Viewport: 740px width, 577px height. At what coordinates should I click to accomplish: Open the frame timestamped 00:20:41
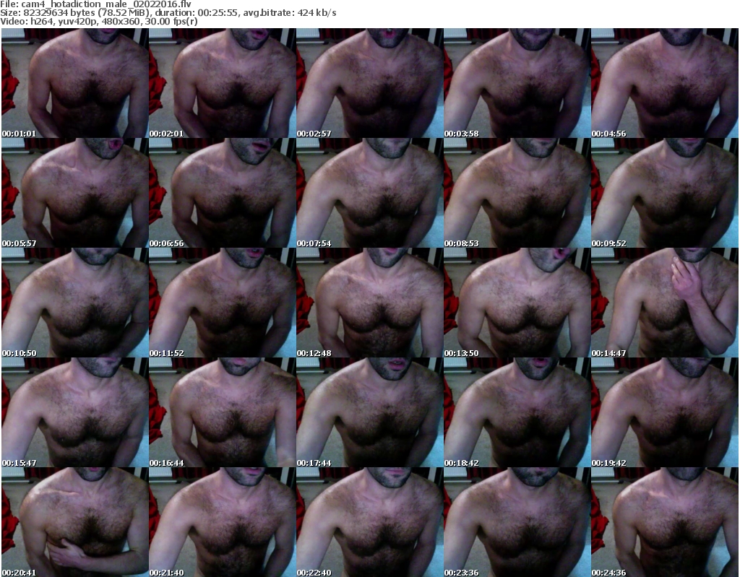pos(74,522)
